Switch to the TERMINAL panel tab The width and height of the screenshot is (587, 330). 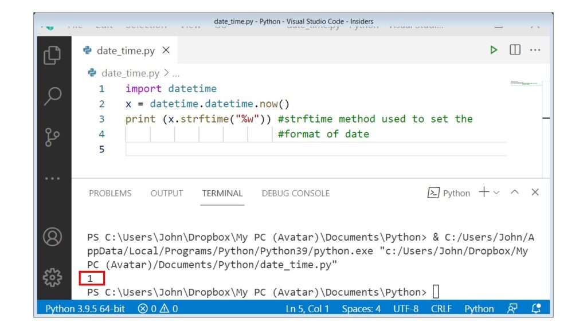pos(222,193)
